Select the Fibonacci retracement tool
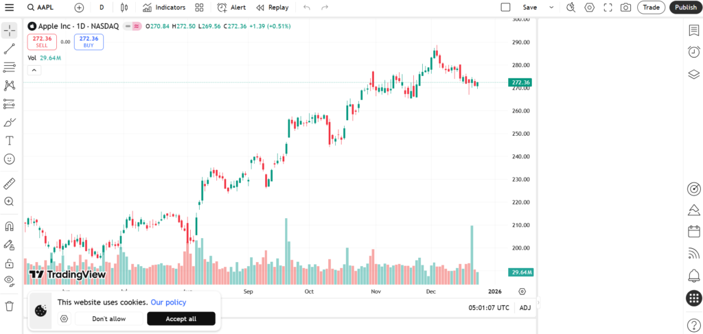The height and width of the screenshot is (334, 703). 10,68
